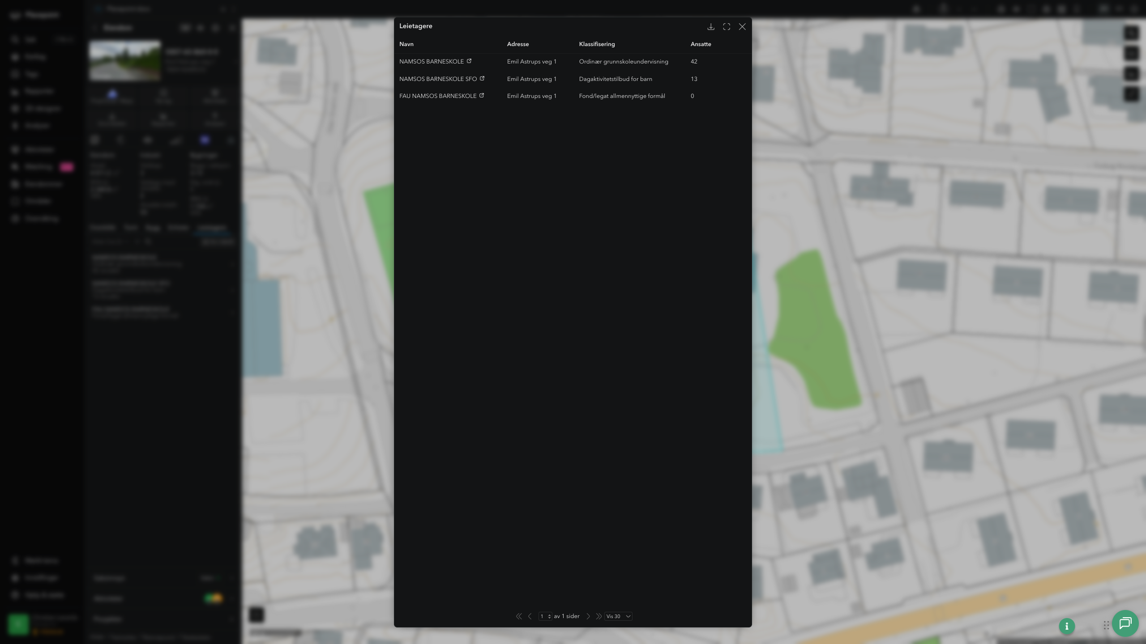Go to the next results page

coord(588,616)
